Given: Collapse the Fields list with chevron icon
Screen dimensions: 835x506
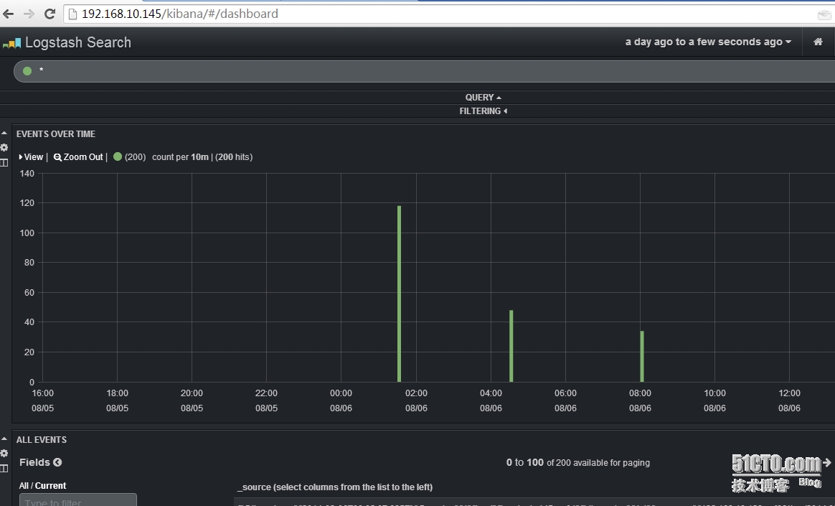Looking at the screenshot, I should [57, 462].
